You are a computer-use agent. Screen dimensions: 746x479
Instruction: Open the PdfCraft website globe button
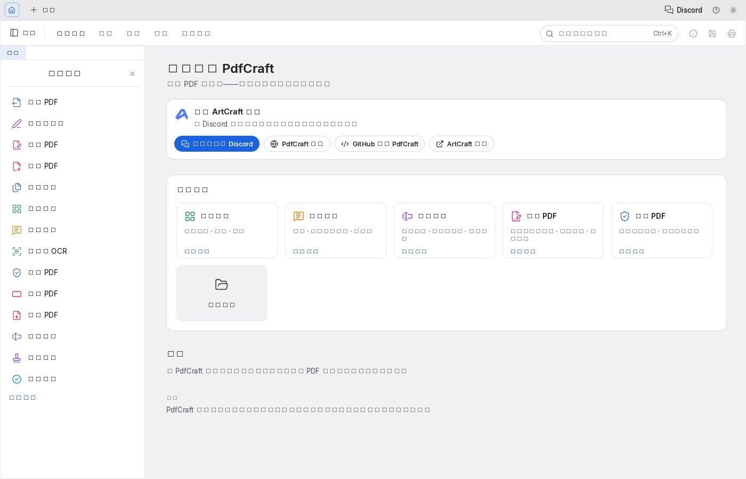(297, 144)
